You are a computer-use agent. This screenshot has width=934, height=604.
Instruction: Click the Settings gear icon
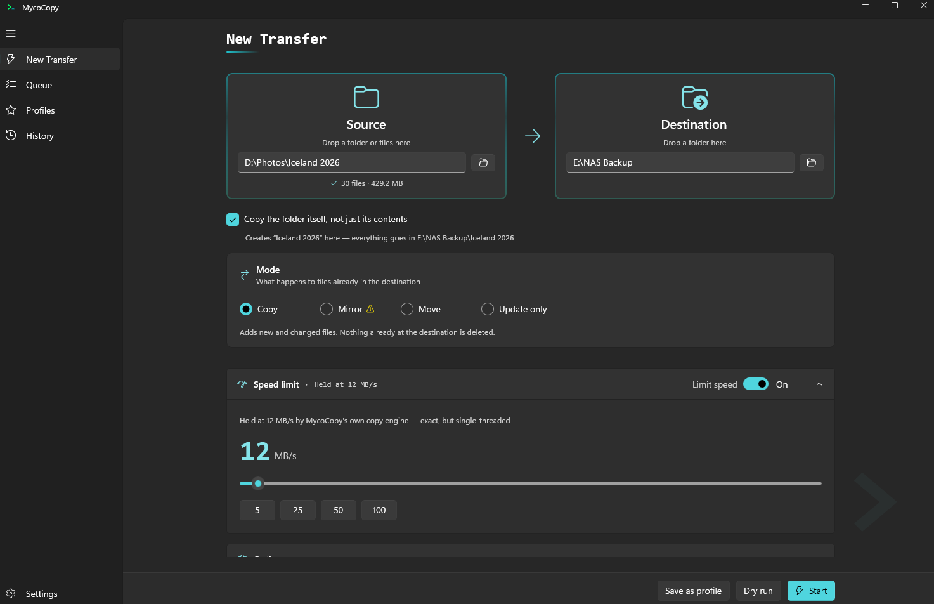[11, 593]
